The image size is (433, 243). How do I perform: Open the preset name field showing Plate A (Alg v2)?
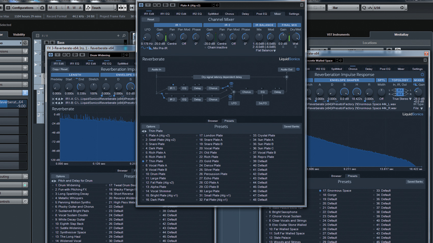pos(196,5)
